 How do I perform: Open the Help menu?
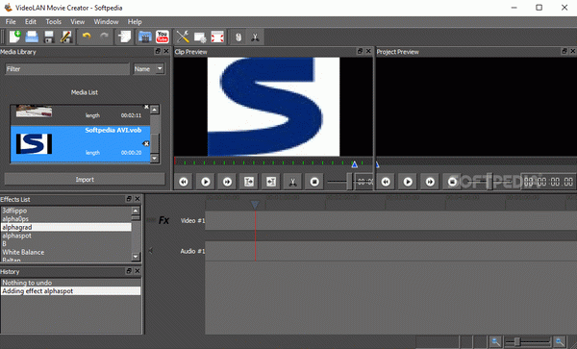[x=135, y=22]
